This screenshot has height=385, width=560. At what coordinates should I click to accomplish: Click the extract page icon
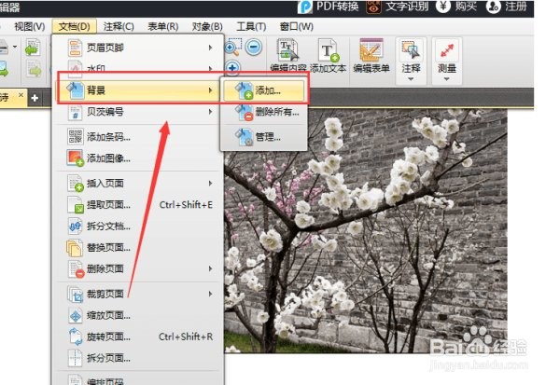coord(76,205)
